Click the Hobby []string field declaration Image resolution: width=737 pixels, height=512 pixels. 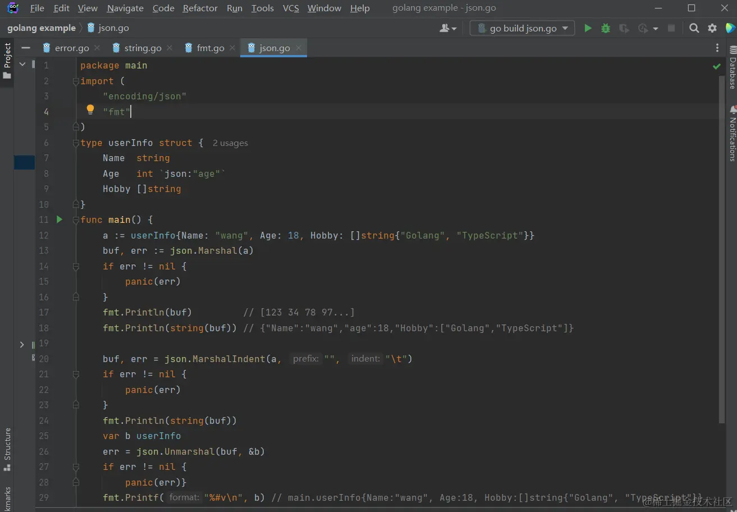141,189
